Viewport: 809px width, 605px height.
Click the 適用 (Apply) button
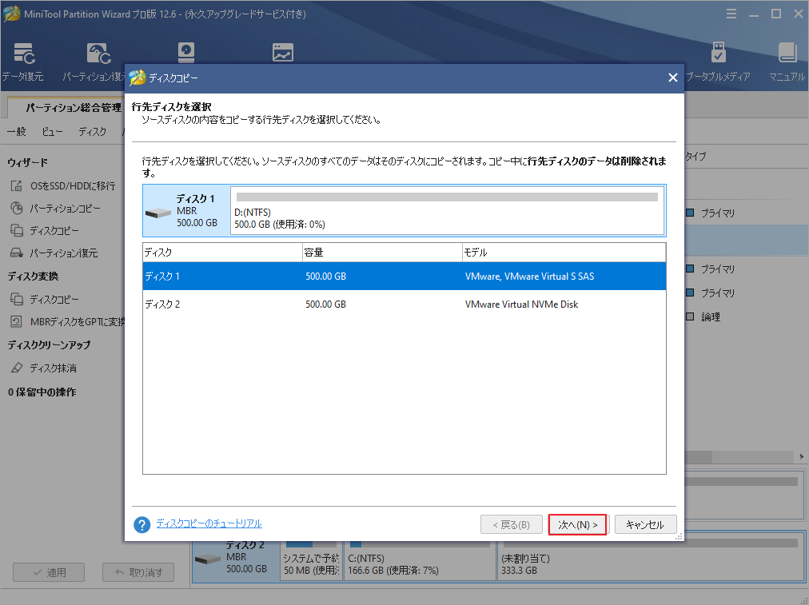48,571
